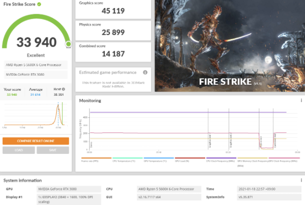Click the Display #1 value field
This screenshot has height=205, width=305.
click(69, 199)
